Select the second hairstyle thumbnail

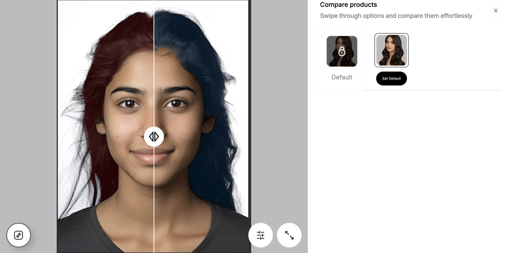391,50
